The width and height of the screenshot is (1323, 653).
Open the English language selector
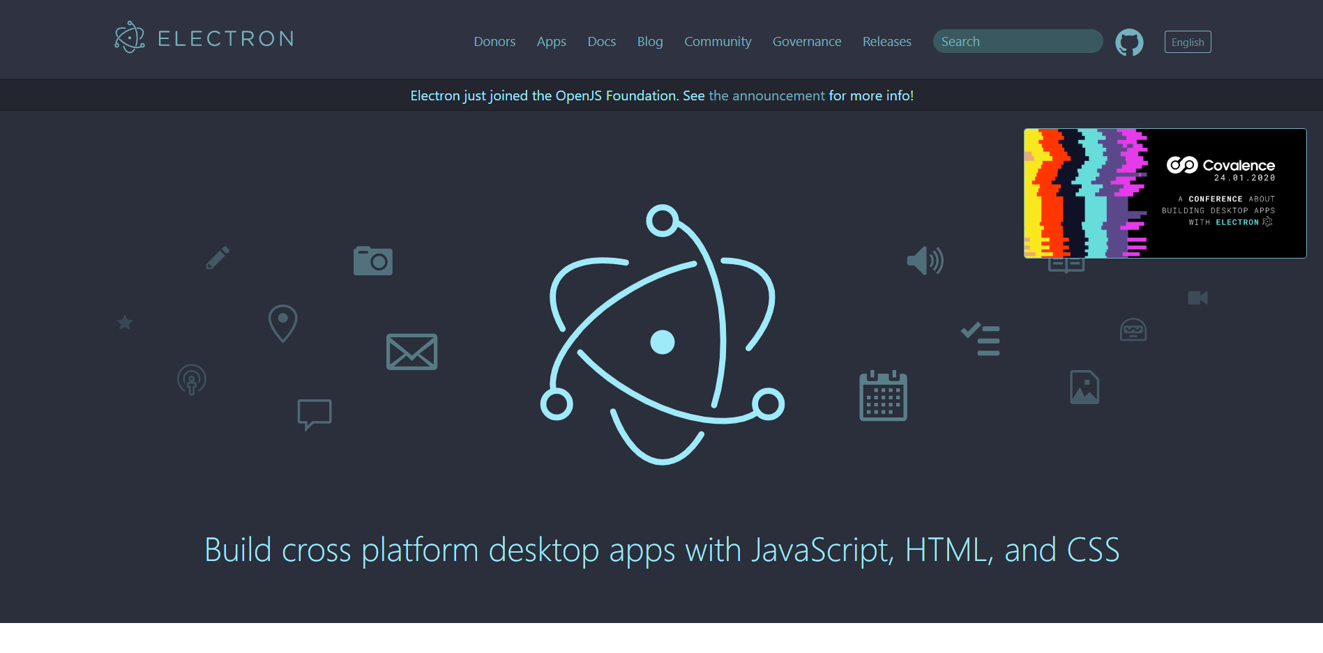1187,42
